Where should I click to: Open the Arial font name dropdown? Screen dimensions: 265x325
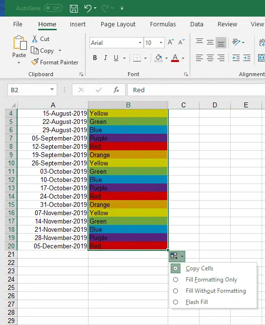pos(140,42)
